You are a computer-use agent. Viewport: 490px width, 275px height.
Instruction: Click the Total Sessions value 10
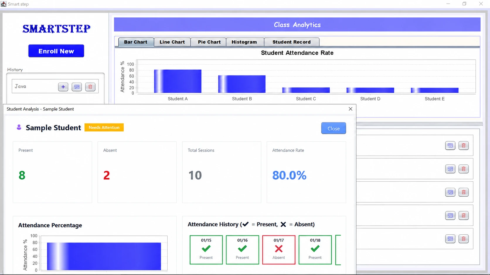(195, 175)
